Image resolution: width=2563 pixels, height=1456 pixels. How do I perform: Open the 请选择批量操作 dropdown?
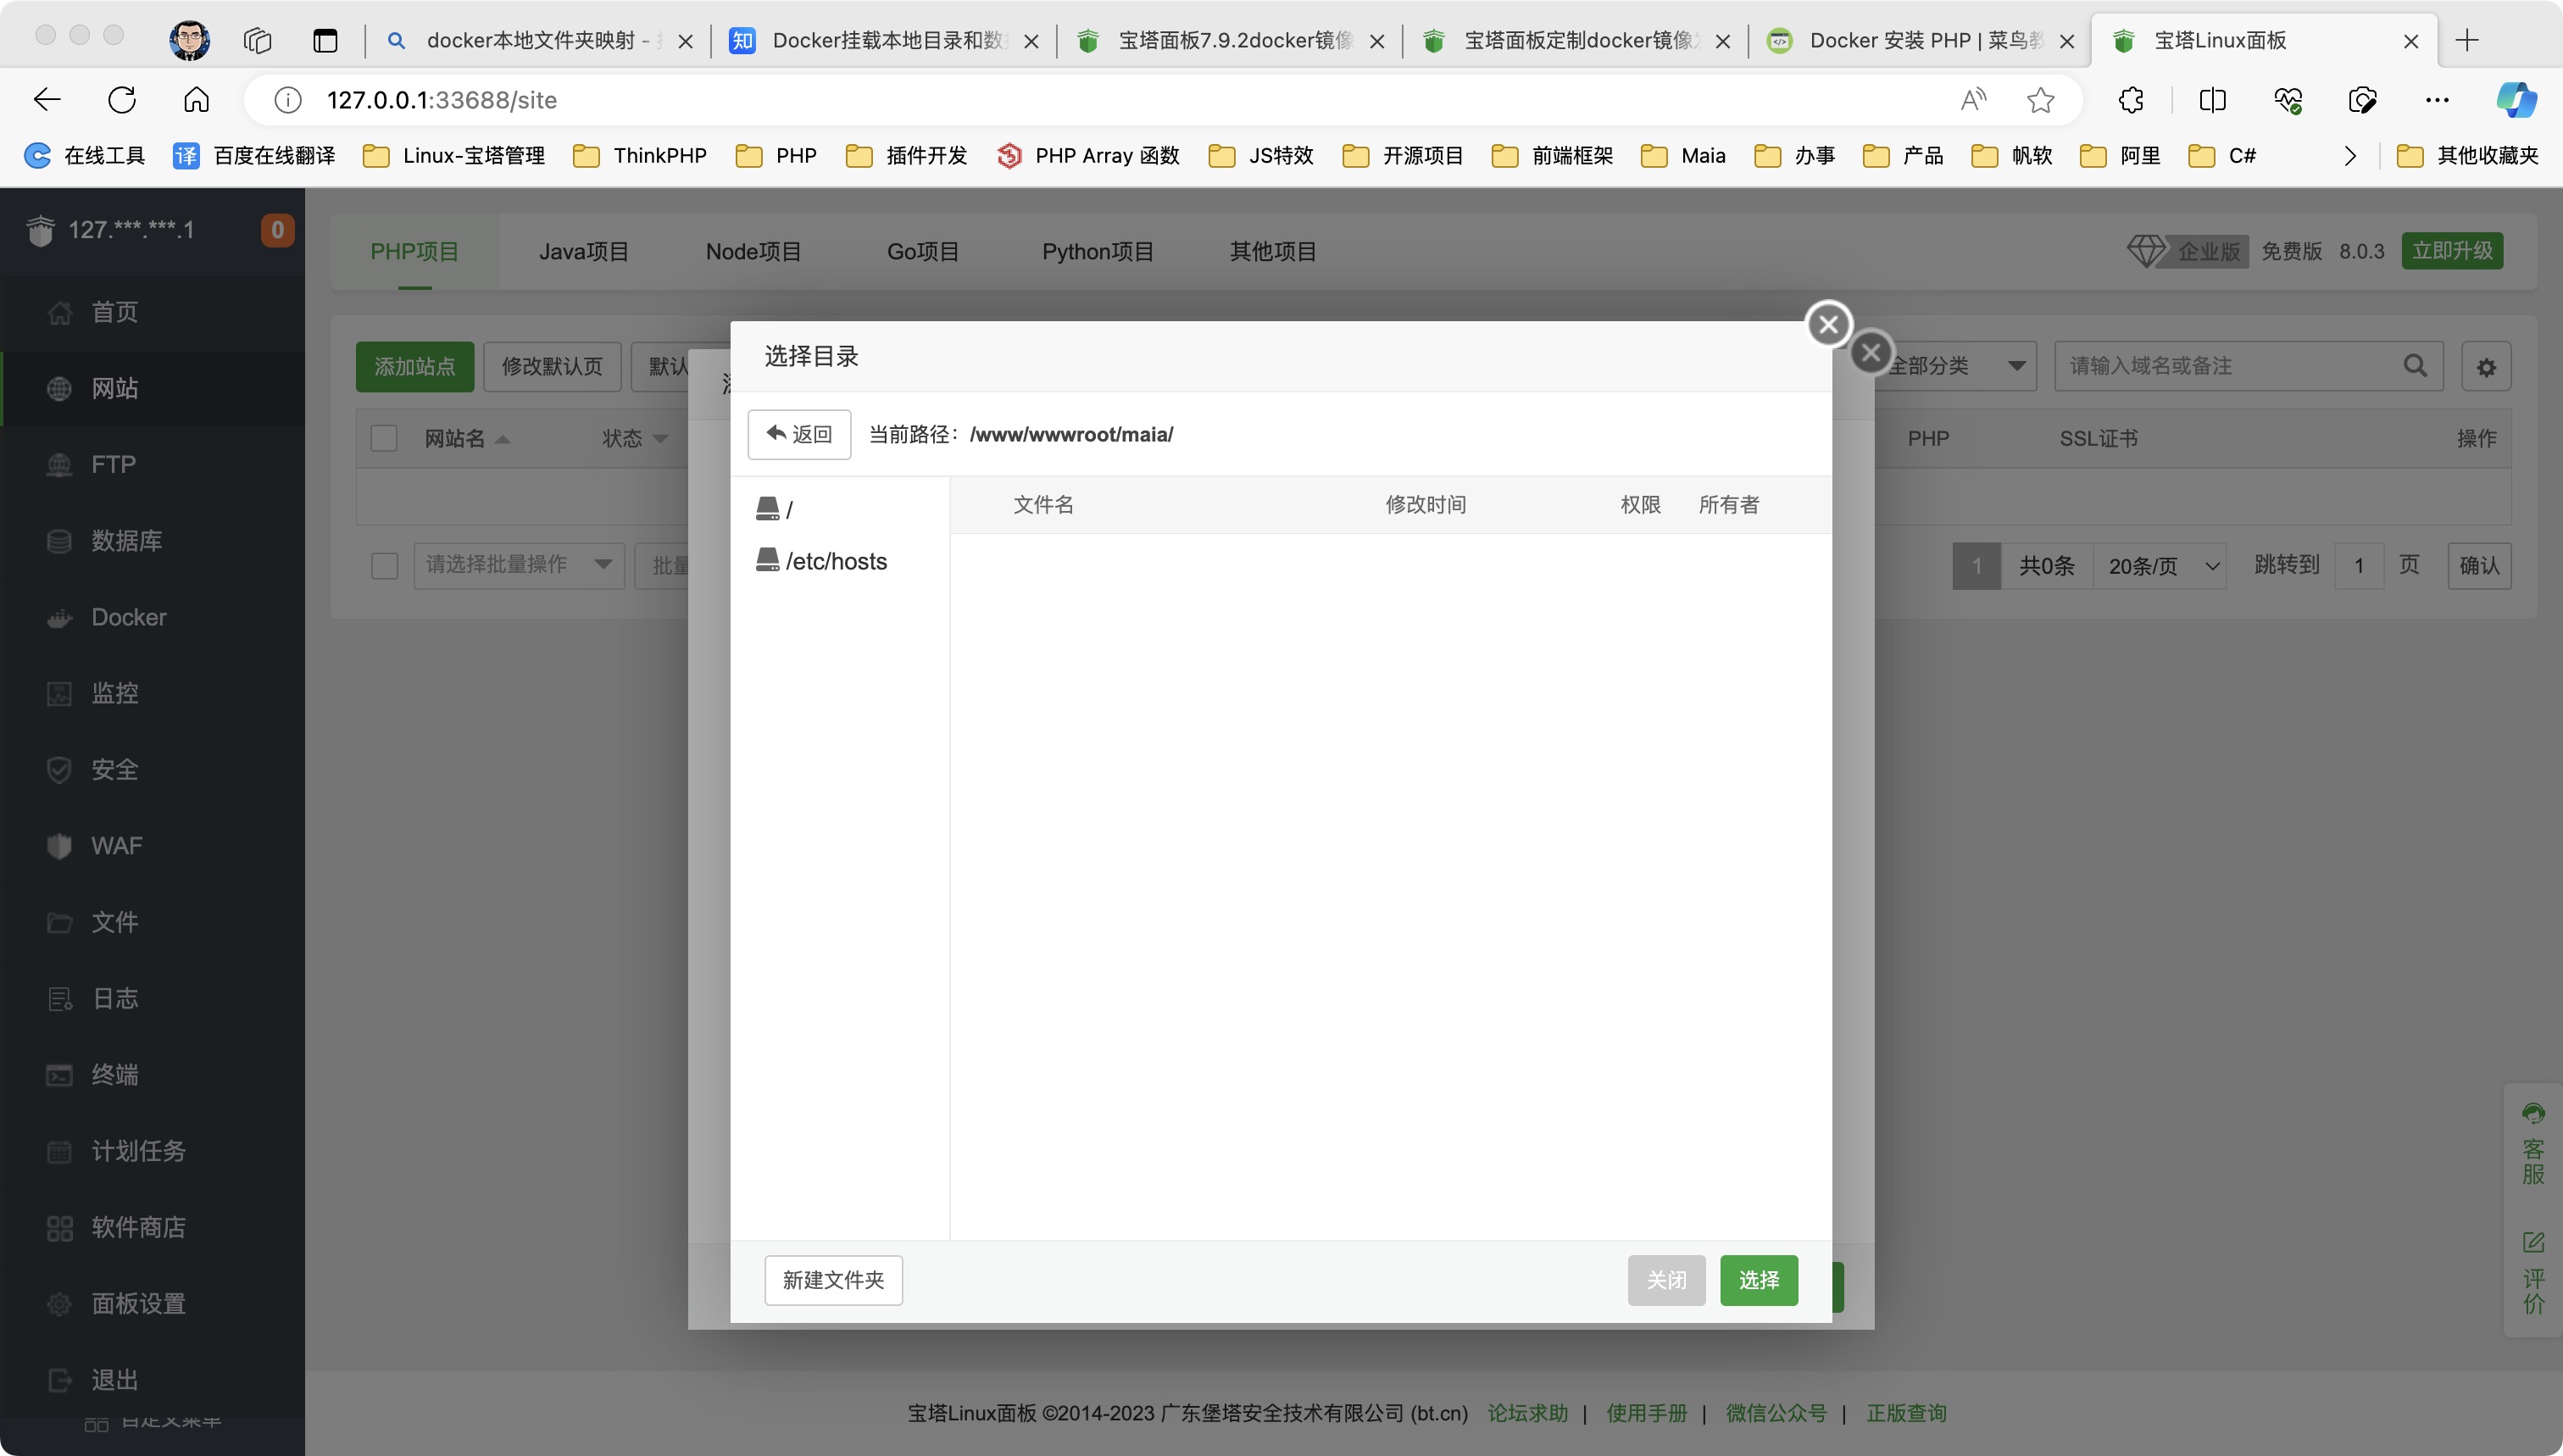(x=518, y=565)
